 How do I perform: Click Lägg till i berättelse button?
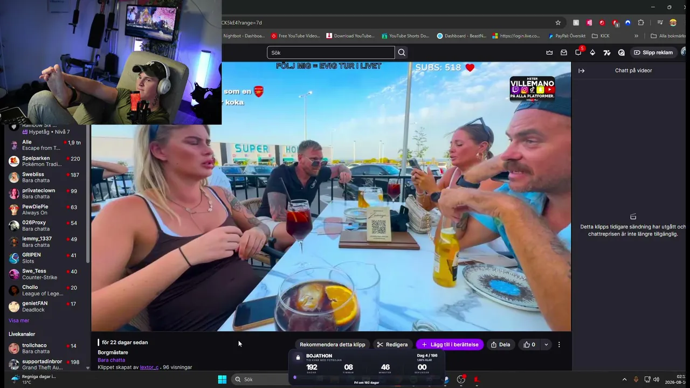(x=450, y=344)
